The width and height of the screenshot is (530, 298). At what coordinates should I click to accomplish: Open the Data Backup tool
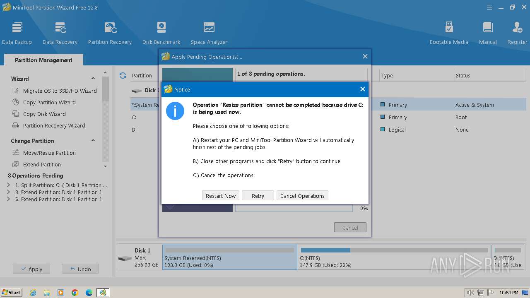[x=17, y=34]
